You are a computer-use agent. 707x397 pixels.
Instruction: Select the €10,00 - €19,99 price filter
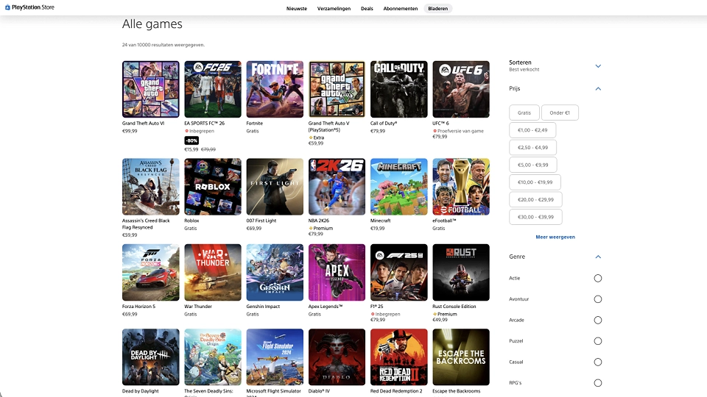tap(535, 182)
